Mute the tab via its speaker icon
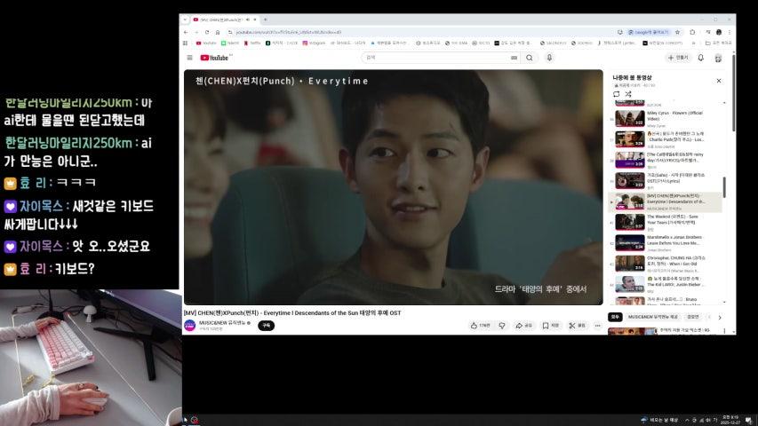The width and height of the screenshot is (758, 426). click(x=248, y=20)
